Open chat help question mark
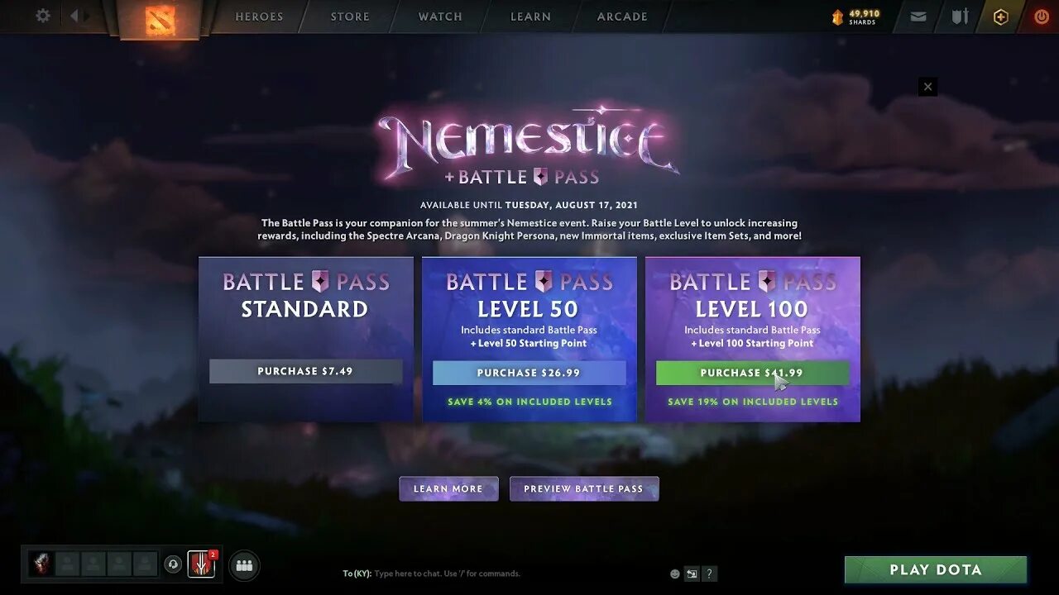 pyautogui.click(x=710, y=574)
